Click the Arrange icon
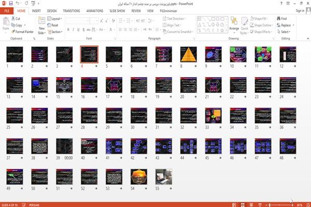The image size is (311, 207). click(234, 21)
